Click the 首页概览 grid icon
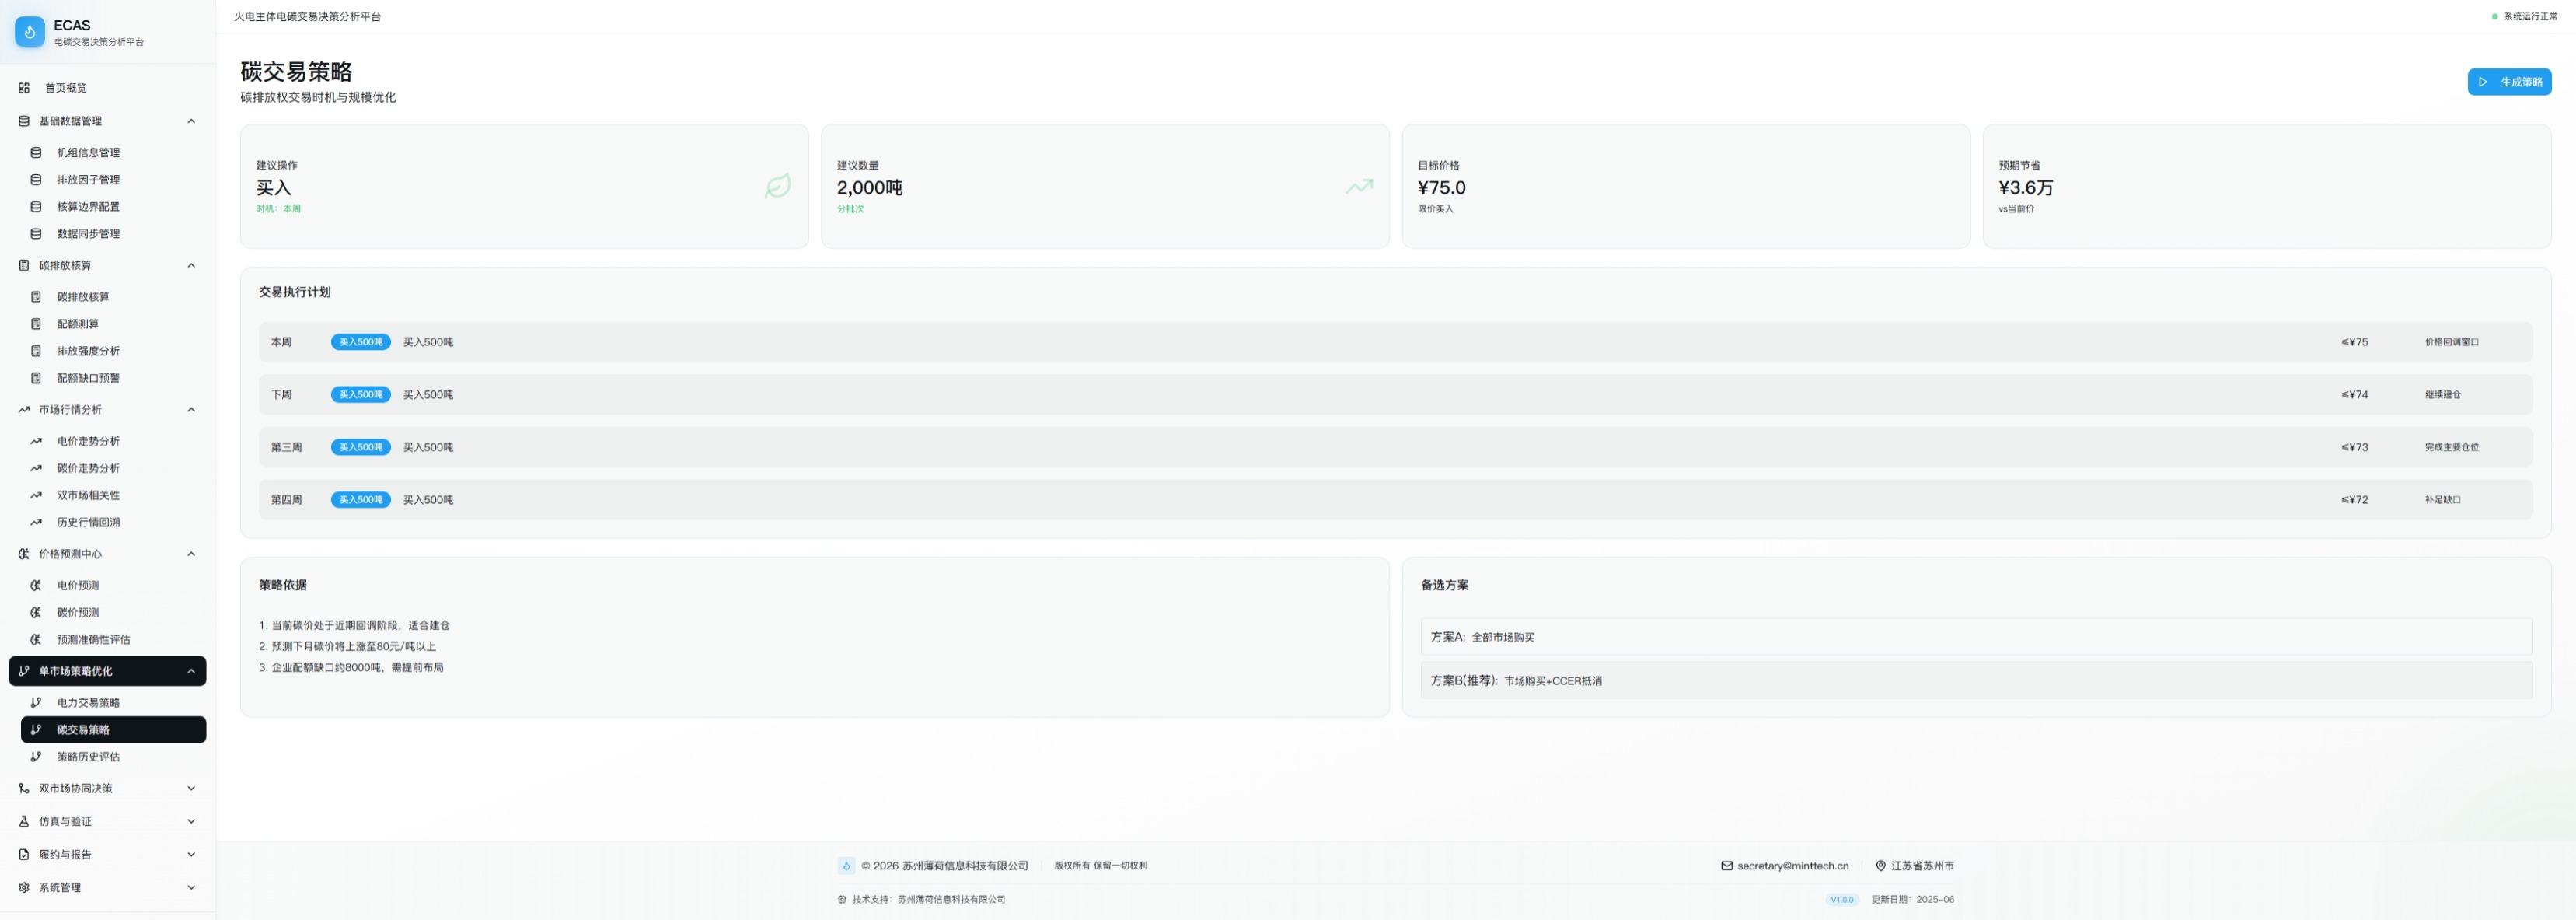2576x920 pixels. click(x=24, y=88)
